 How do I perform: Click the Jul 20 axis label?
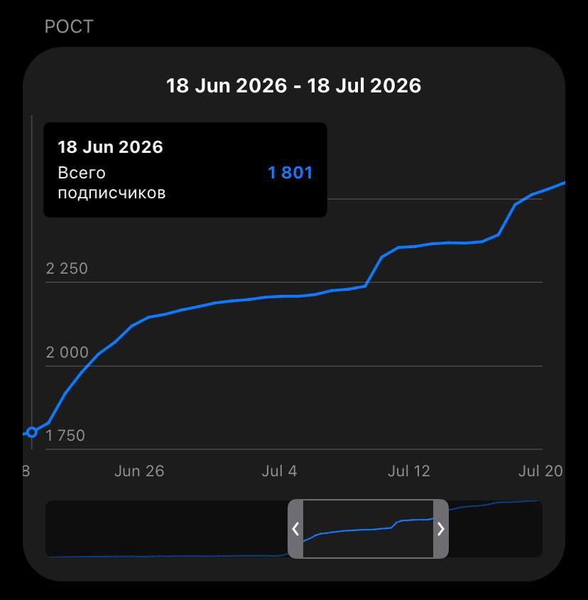tap(540, 471)
